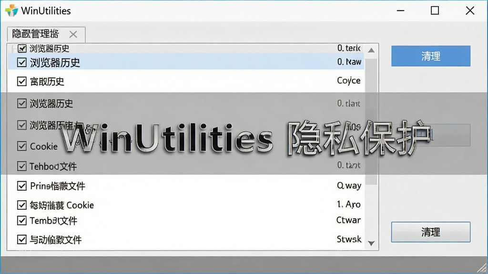The width and height of the screenshot is (488, 274).
Task: Toggle the checkbox in the Coyce row
Action: click(22, 81)
